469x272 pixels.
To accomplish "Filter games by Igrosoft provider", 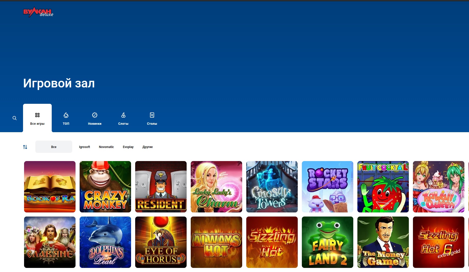I will coord(84,147).
